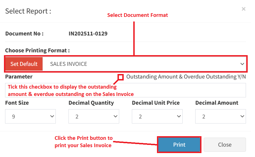Screen dimensions: 255x157
Task: Click document number IN202511-0129
Action: 88,34
